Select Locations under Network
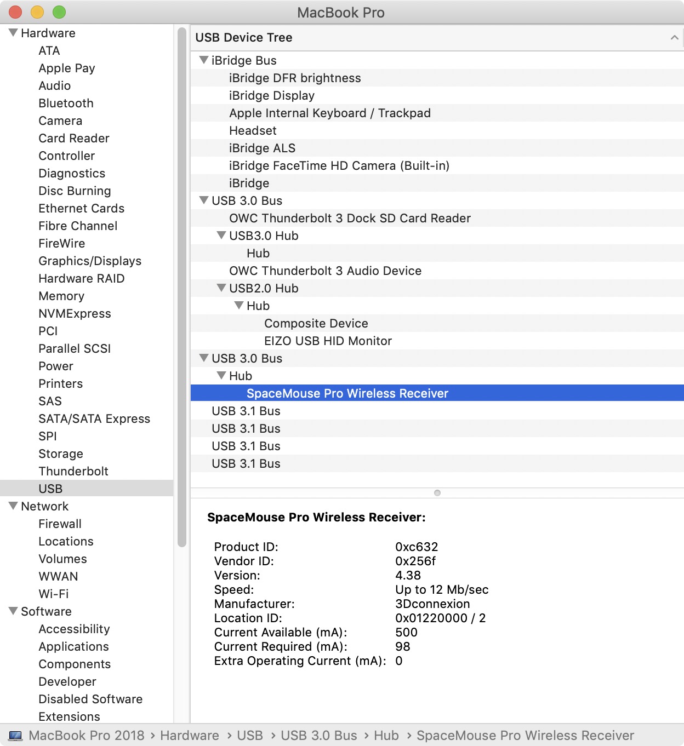Image resolution: width=684 pixels, height=746 pixels. click(66, 541)
